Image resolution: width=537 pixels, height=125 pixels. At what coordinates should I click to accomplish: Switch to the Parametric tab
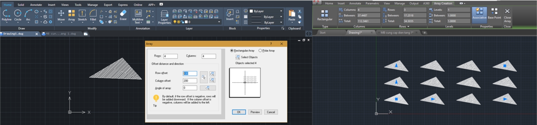point(372,3)
